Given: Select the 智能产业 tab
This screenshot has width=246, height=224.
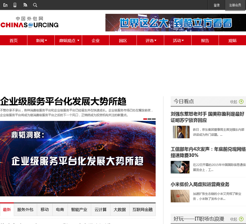Looking at the screenshot, I should point(79,210).
